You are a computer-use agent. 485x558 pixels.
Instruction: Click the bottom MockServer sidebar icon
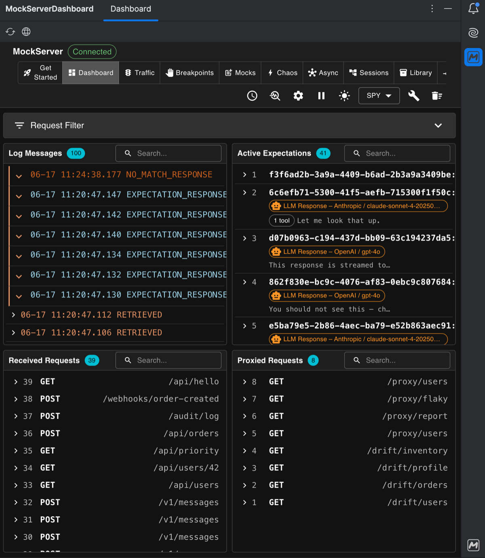(x=473, y=545)
